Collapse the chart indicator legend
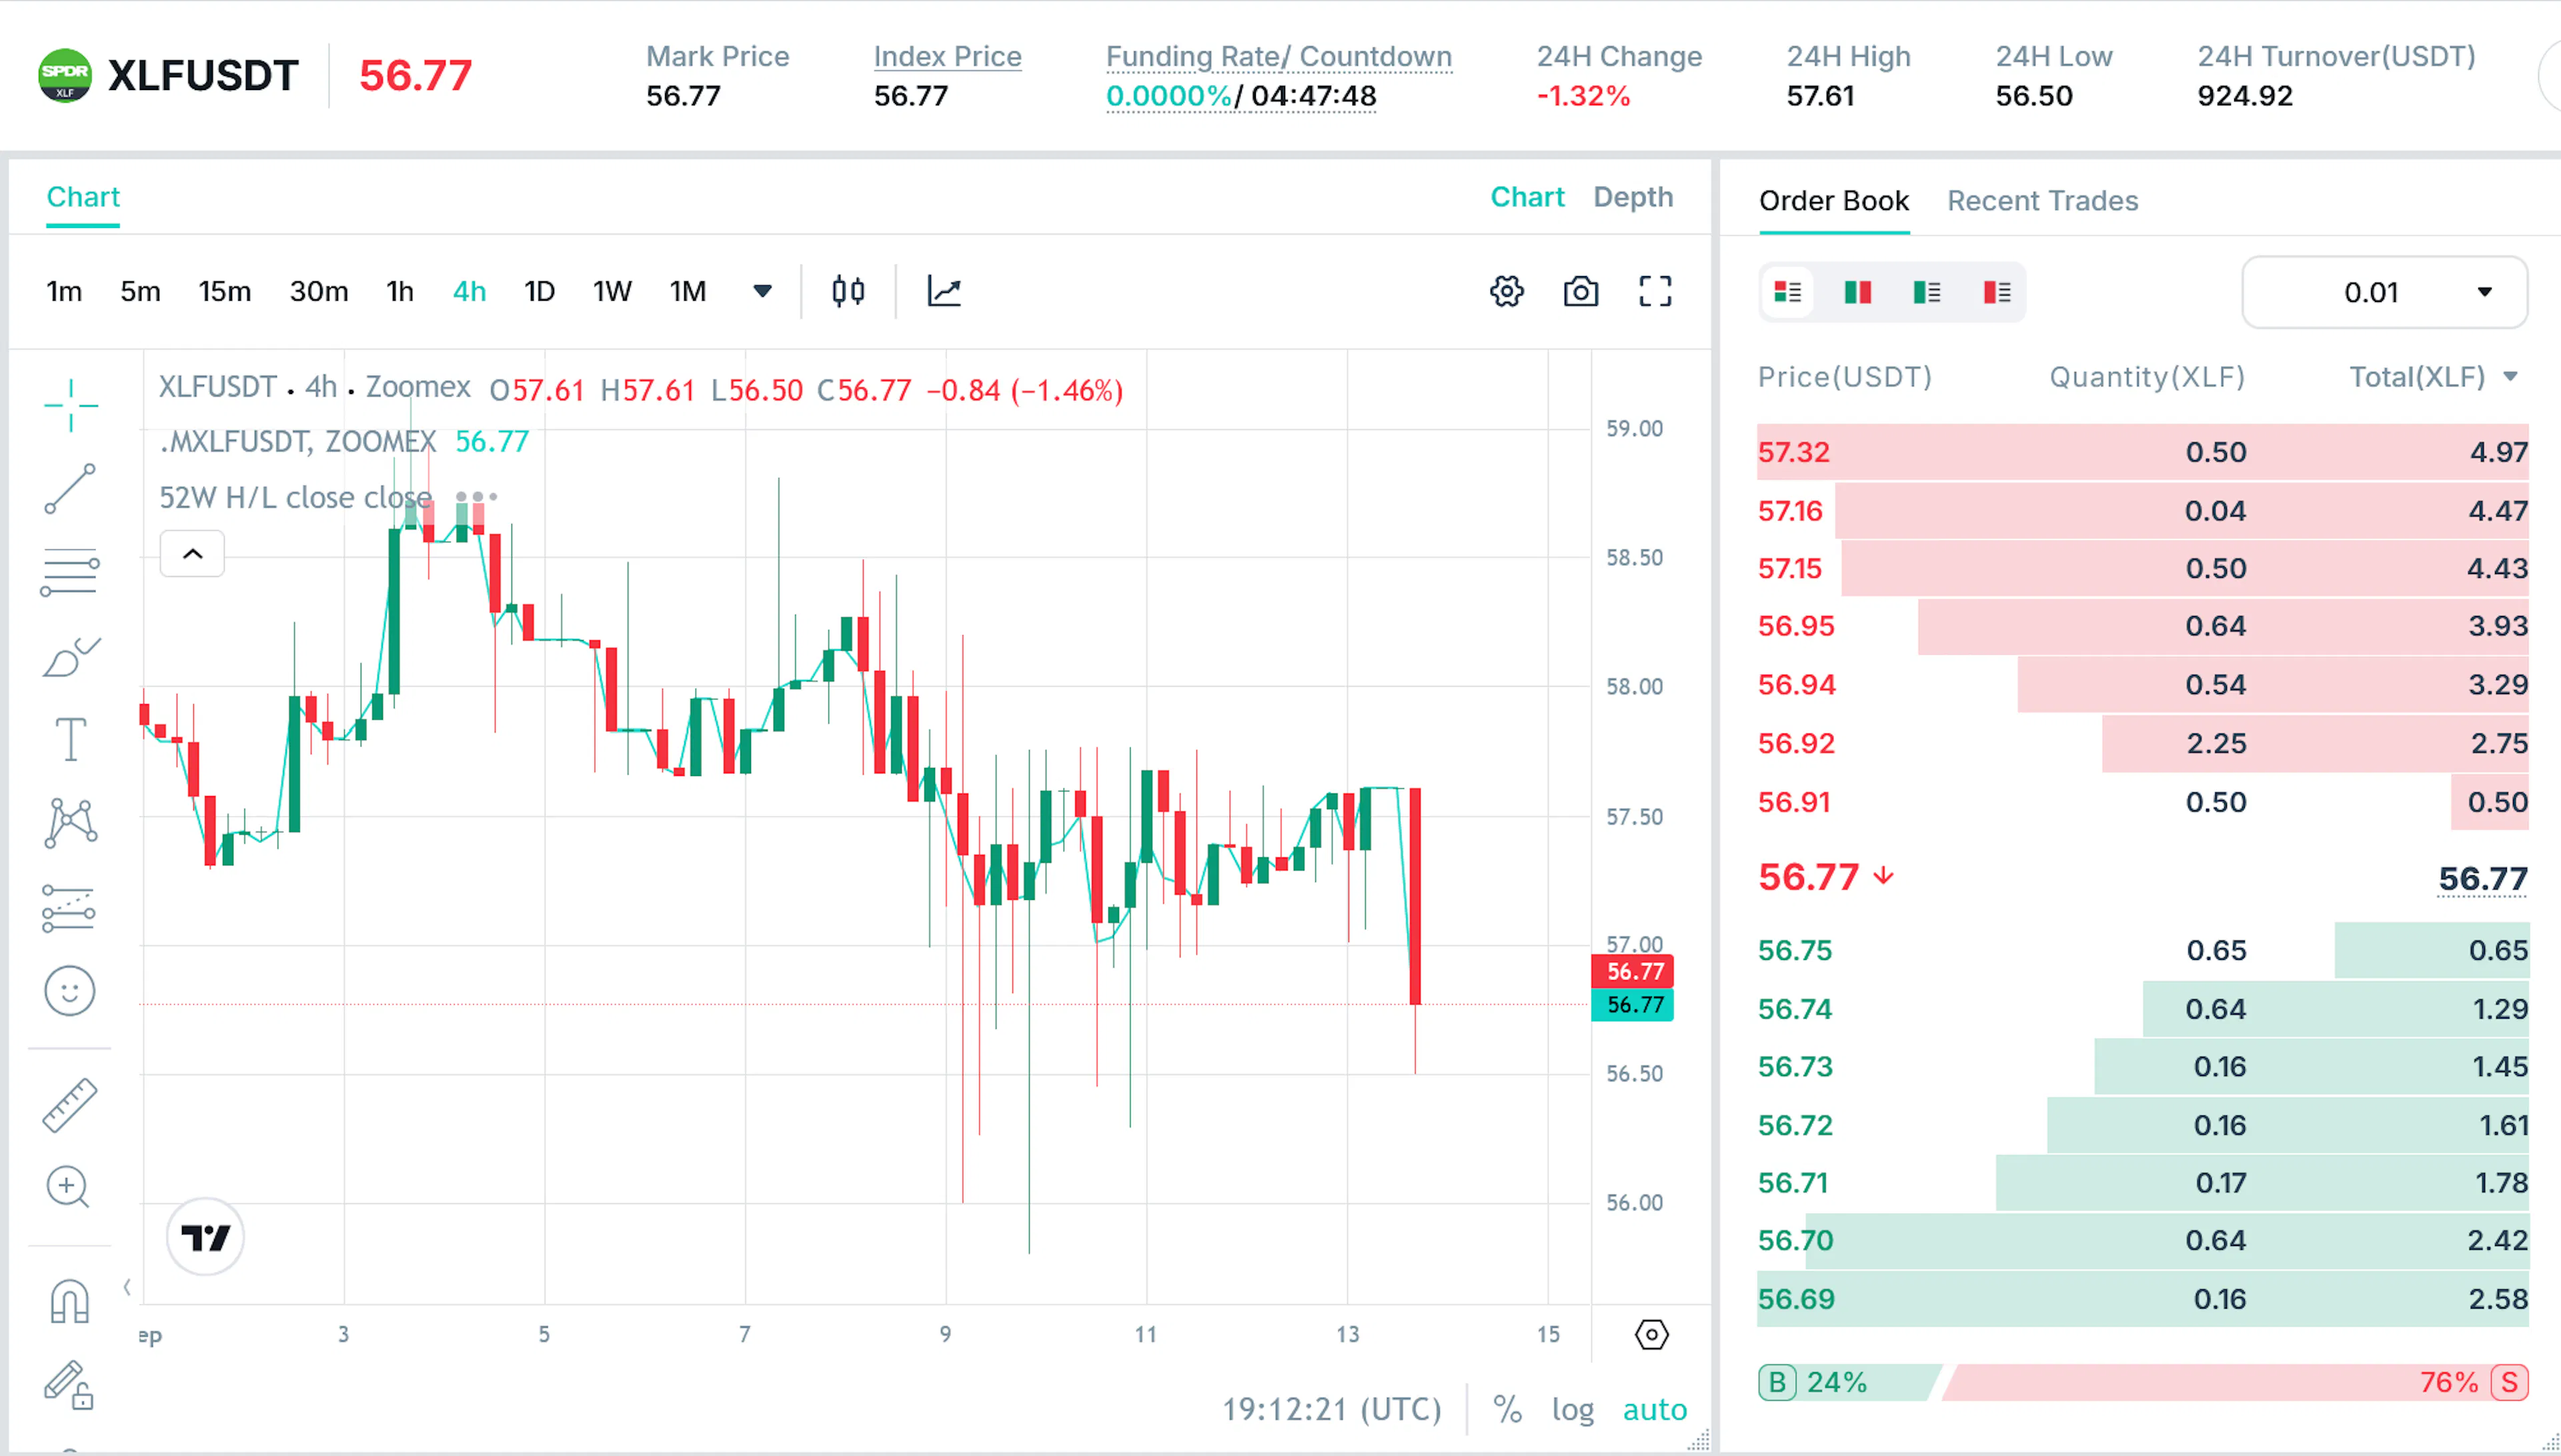The width and height of the screenshot is (2561, 1456). tap(193, 554)
